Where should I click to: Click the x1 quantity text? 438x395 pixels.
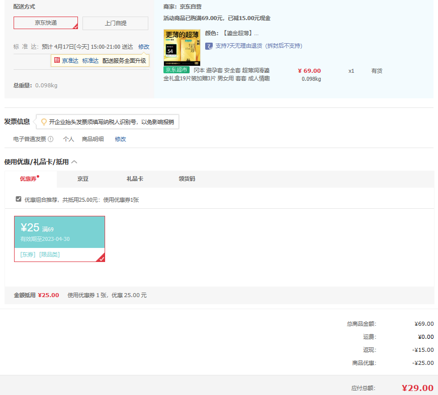click(351, 71)
